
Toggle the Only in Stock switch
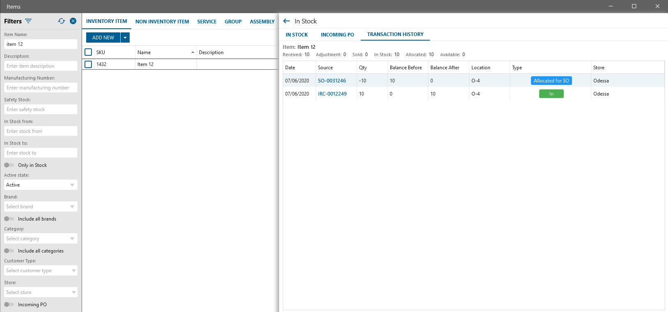[x=9, y=165]
